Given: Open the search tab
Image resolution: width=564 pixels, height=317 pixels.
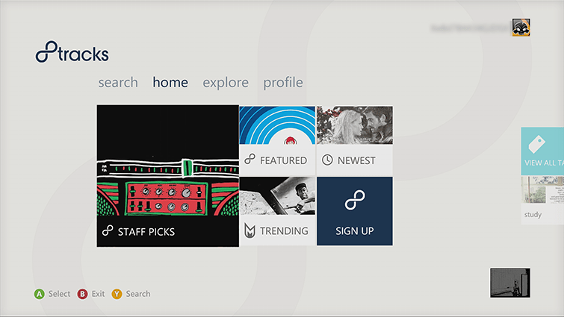Looking at the screenshot, I should tap(118, 82).
